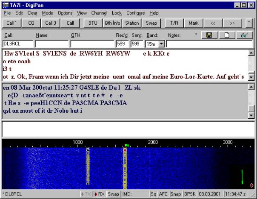257x199 pixels.
Task: Click the white triangle marker on the waterfall
Action: (88, 150)
